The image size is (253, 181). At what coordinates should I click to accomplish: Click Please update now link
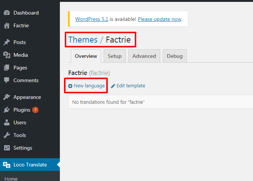(x=159, y=19)
